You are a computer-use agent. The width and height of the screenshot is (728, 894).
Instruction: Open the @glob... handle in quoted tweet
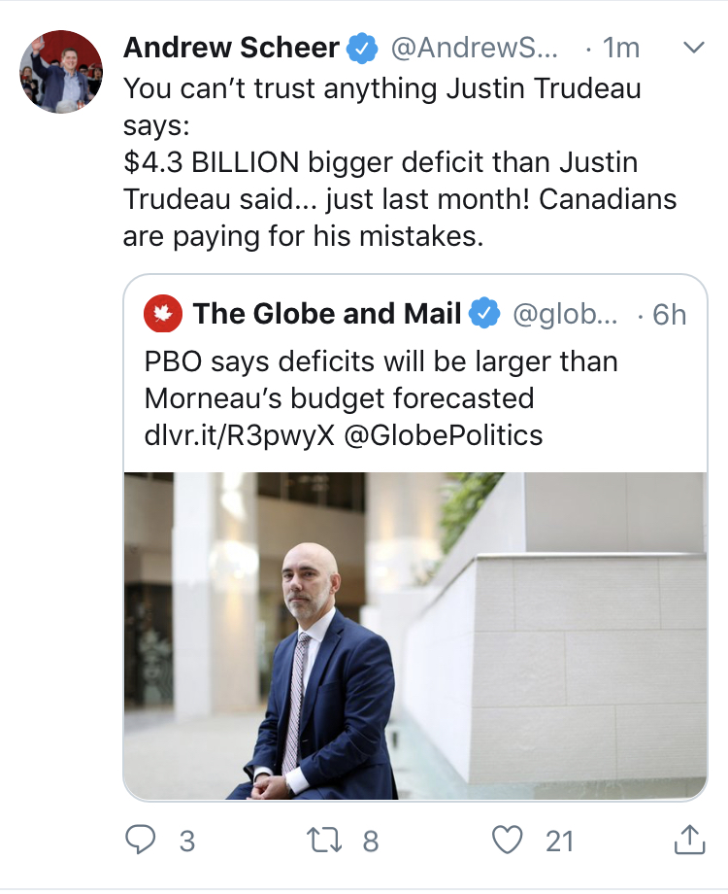[x=563, y=314]
